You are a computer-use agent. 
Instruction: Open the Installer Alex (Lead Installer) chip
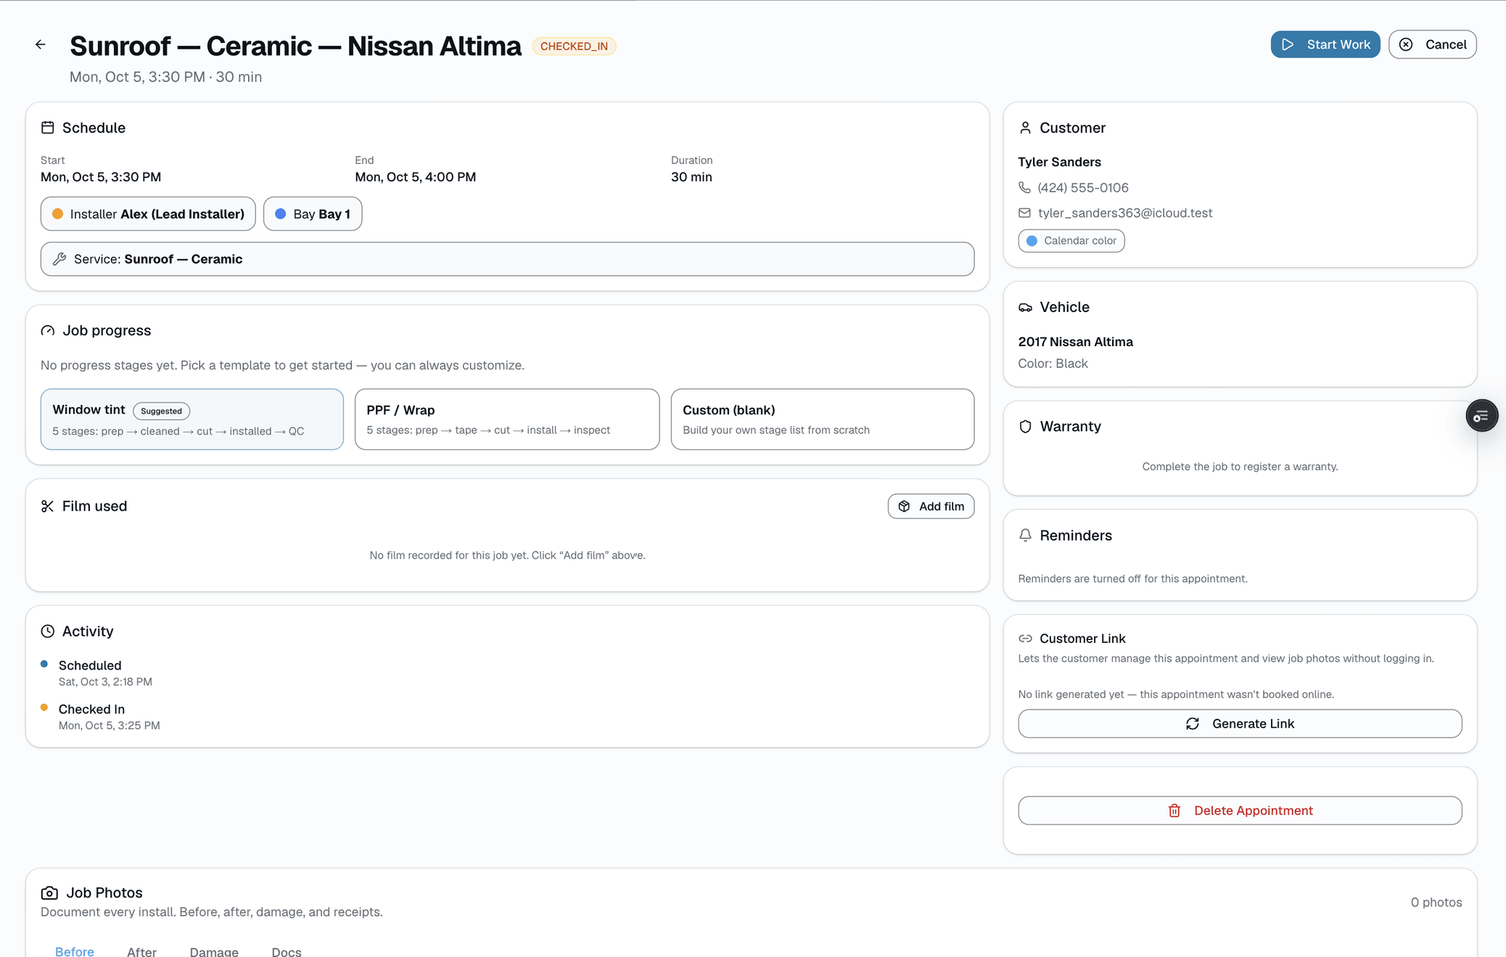coord(148,214)
